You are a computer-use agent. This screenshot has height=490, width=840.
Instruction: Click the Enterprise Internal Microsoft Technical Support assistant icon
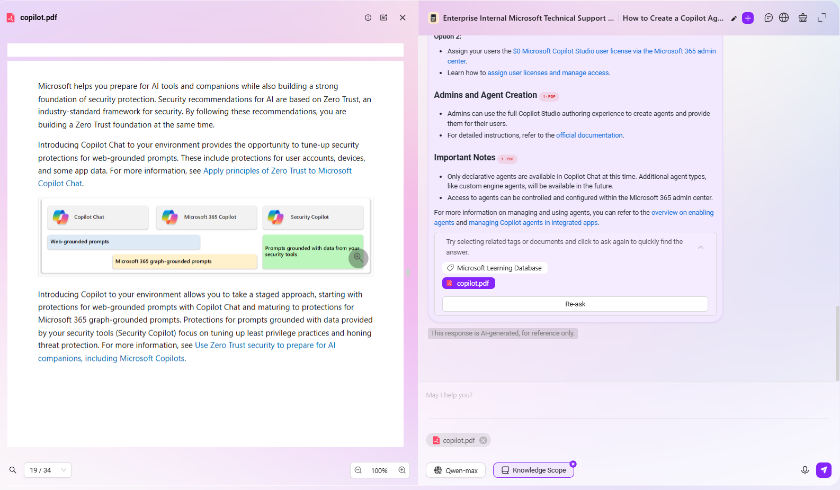pyautogui.click(x=433, y=18)
